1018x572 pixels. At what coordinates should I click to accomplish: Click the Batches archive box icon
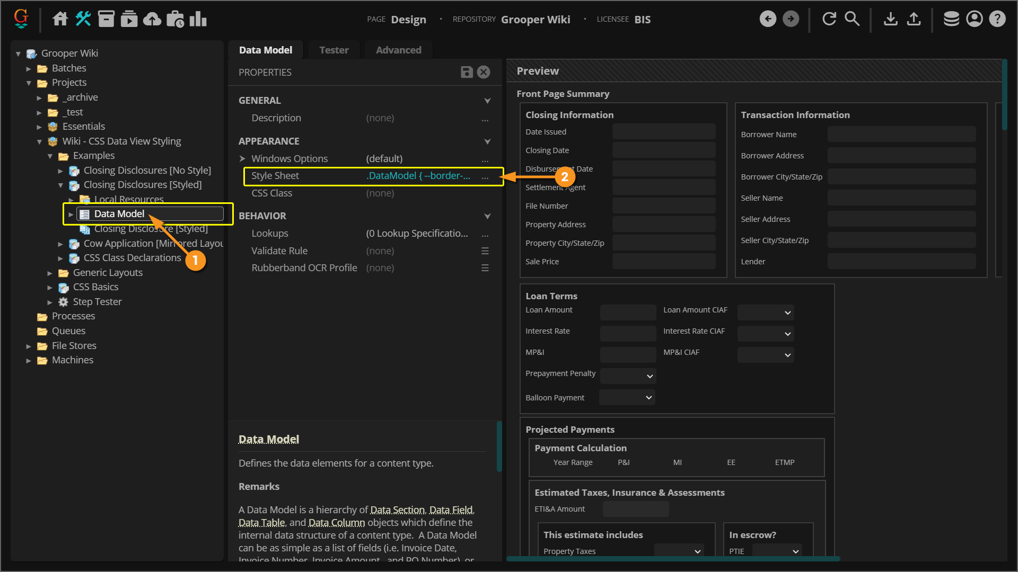(106, 19)
